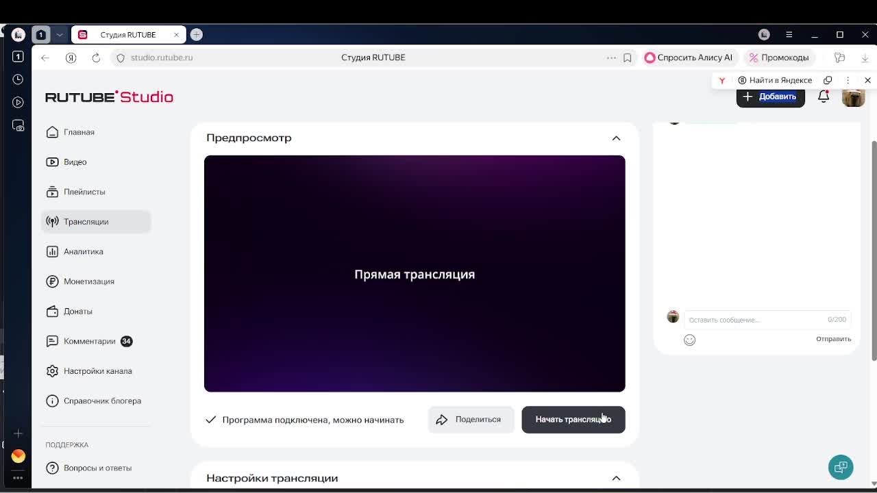Image resolution: width=877 pixels, height=493 pixels.
Task: Open notifications bell
Action: [x=824, y=97]
